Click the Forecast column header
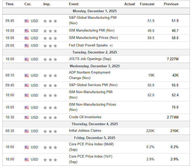Viewport: 192px width, 168px height. coord(147,4)
